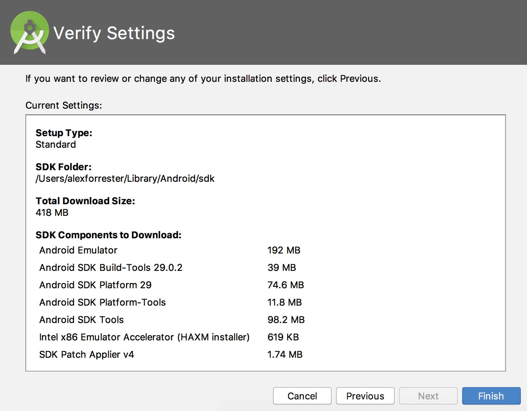The width and height of the screenshot is (527, 411).
Task: Click the Setup Type label
Action: pyautogui.click(x=64, y=133)
